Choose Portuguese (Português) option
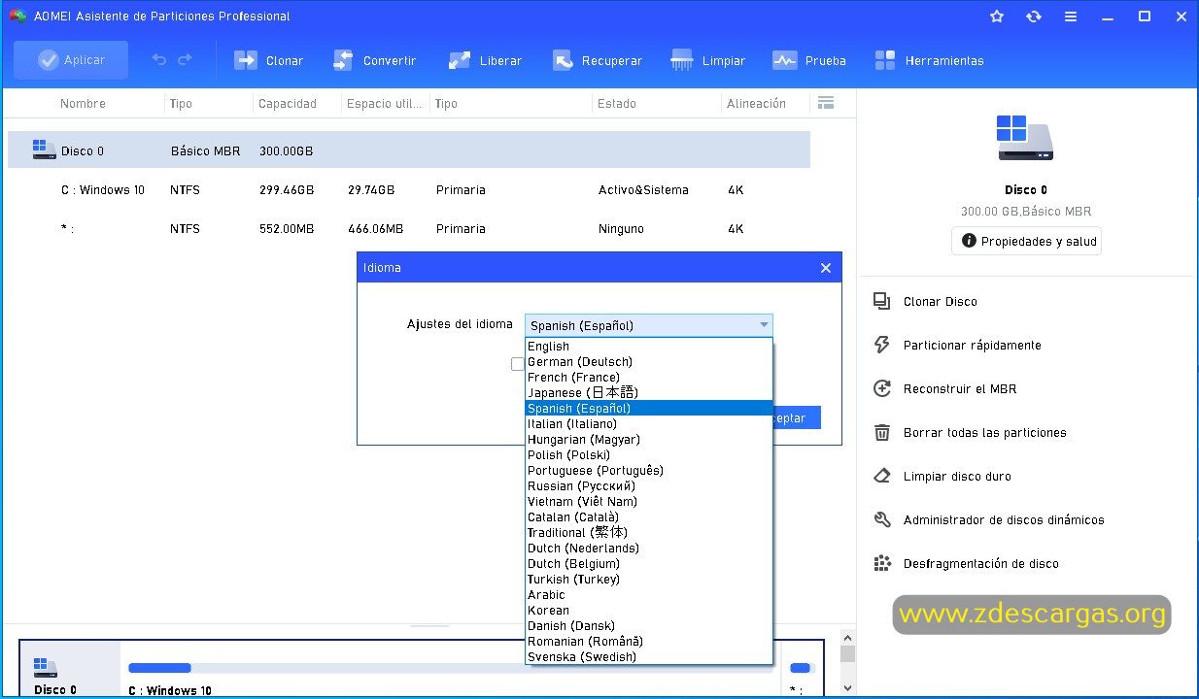This screenshot has height=699, width=1199. (x=649, y=471)
